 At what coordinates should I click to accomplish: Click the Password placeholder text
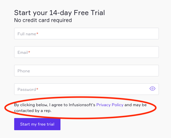27,89
